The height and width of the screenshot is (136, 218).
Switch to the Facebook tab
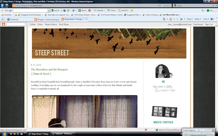coord(20,19)
